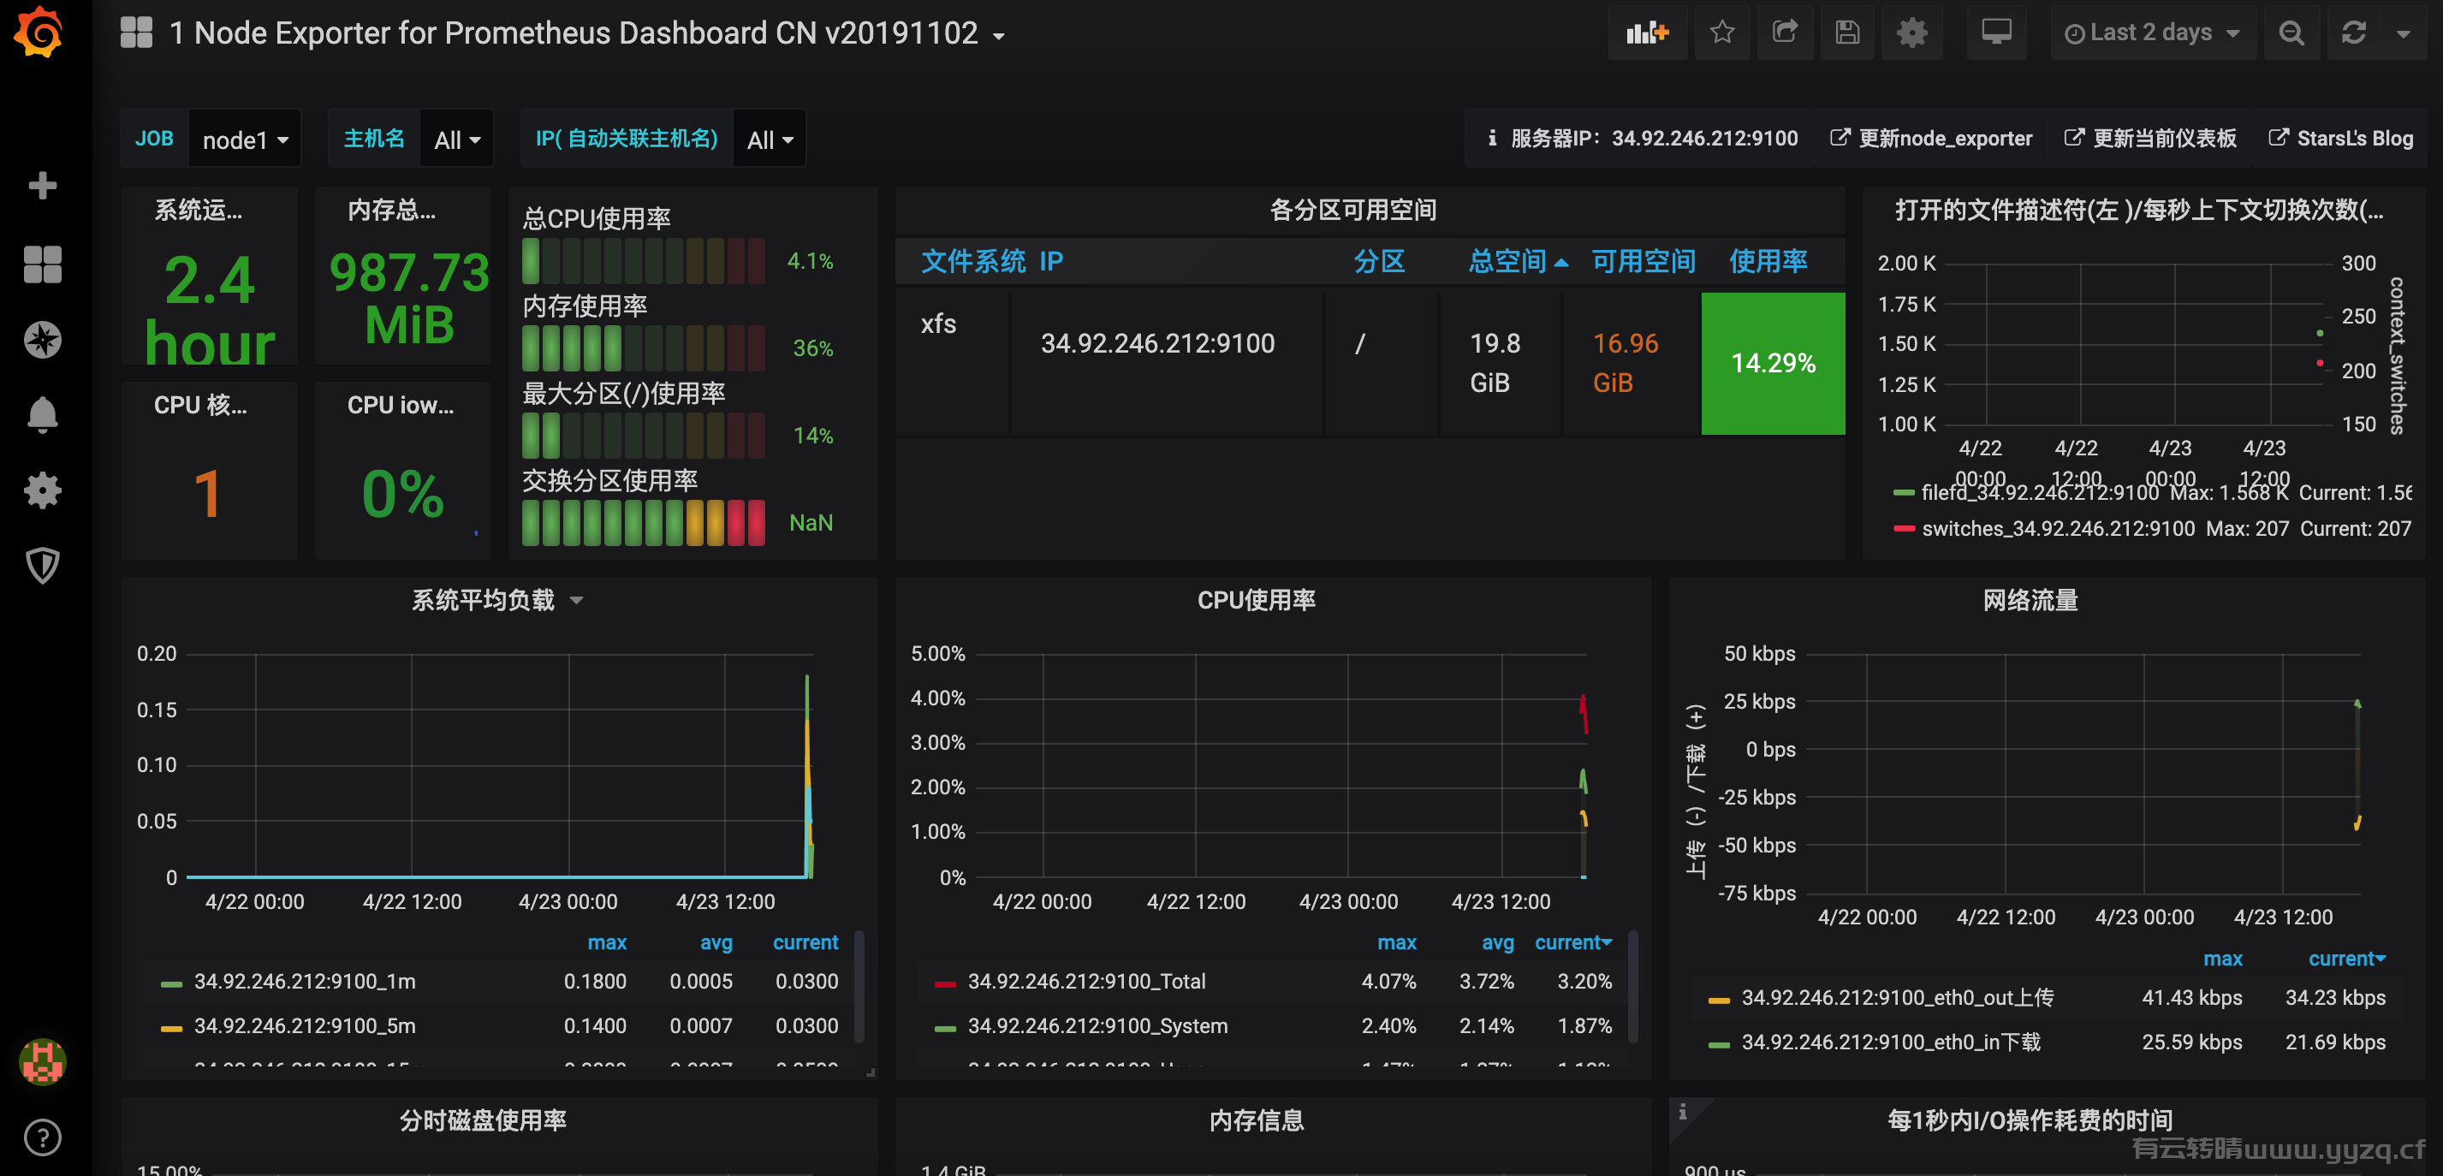Open Help question mark icon
Screen dimensions: 2443x1176
pos(42,1137)
